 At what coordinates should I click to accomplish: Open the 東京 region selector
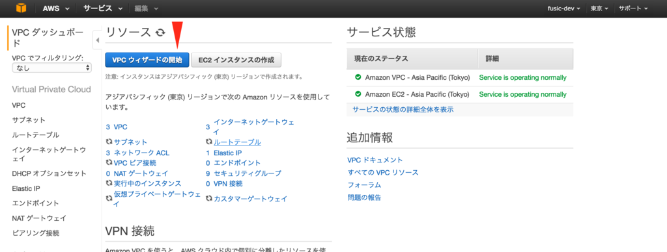click(x=599, y=8)
